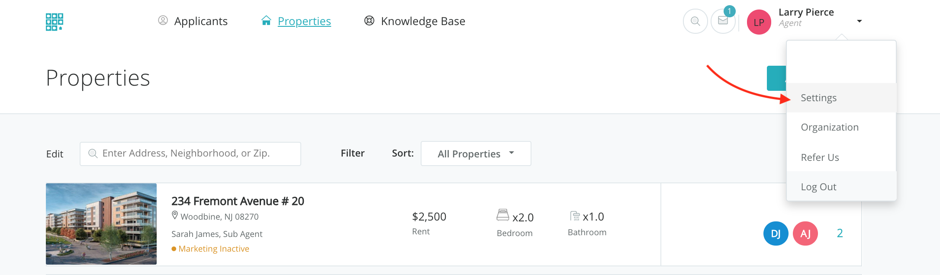Open the messages envelope icon
Viewport: 940px width, 275px height.
pyautogui.click(x=723, y=21)
